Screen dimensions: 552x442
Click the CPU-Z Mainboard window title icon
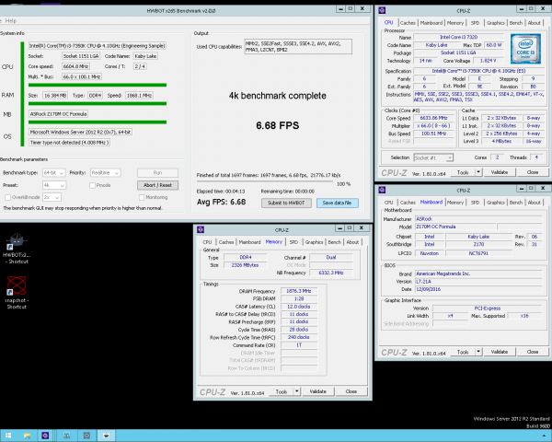382,190
